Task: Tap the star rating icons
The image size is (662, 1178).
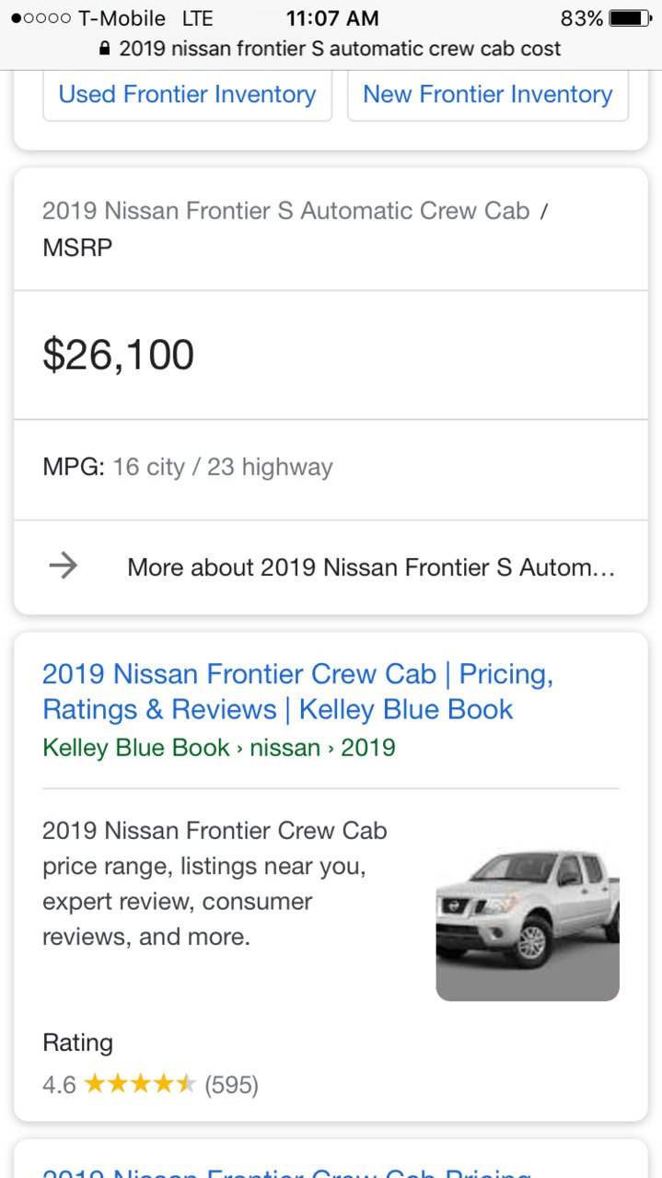Action: pos(140,1084)
